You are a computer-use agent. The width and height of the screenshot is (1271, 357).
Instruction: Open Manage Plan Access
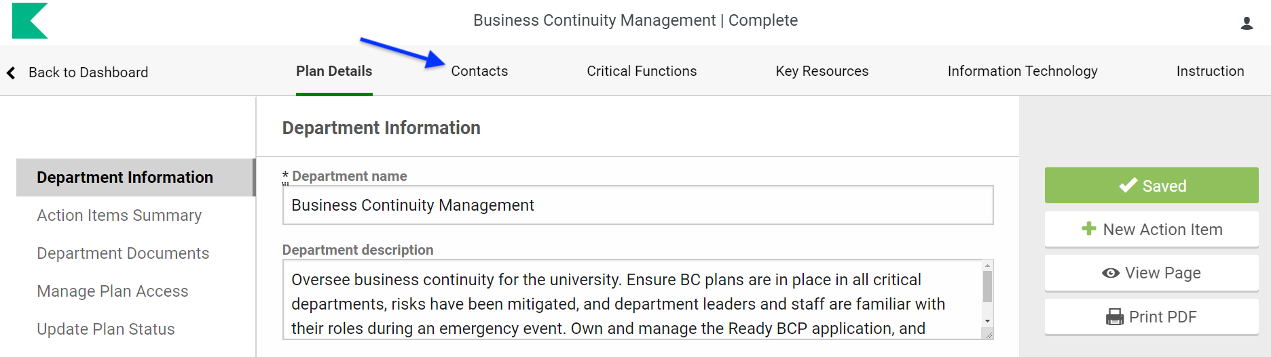[113, 291]
